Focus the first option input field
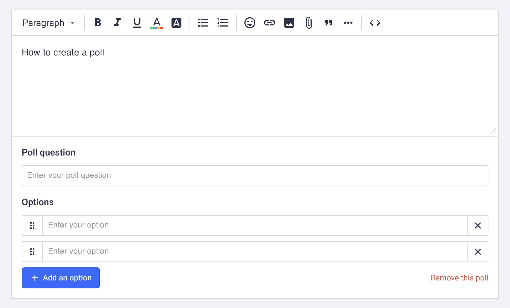510x308 pixels. click(x=255, y=225)
